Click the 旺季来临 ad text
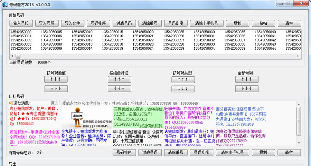The width and height of the screenshot is (311, 166). pos(189,118)
